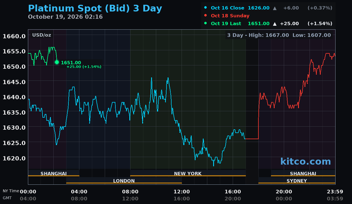Click the NEW YORK session bar

click(188, 174)
